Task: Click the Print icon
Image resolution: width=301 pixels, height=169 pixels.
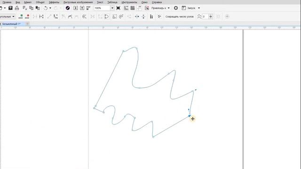Action: click(x=17, y=8)
